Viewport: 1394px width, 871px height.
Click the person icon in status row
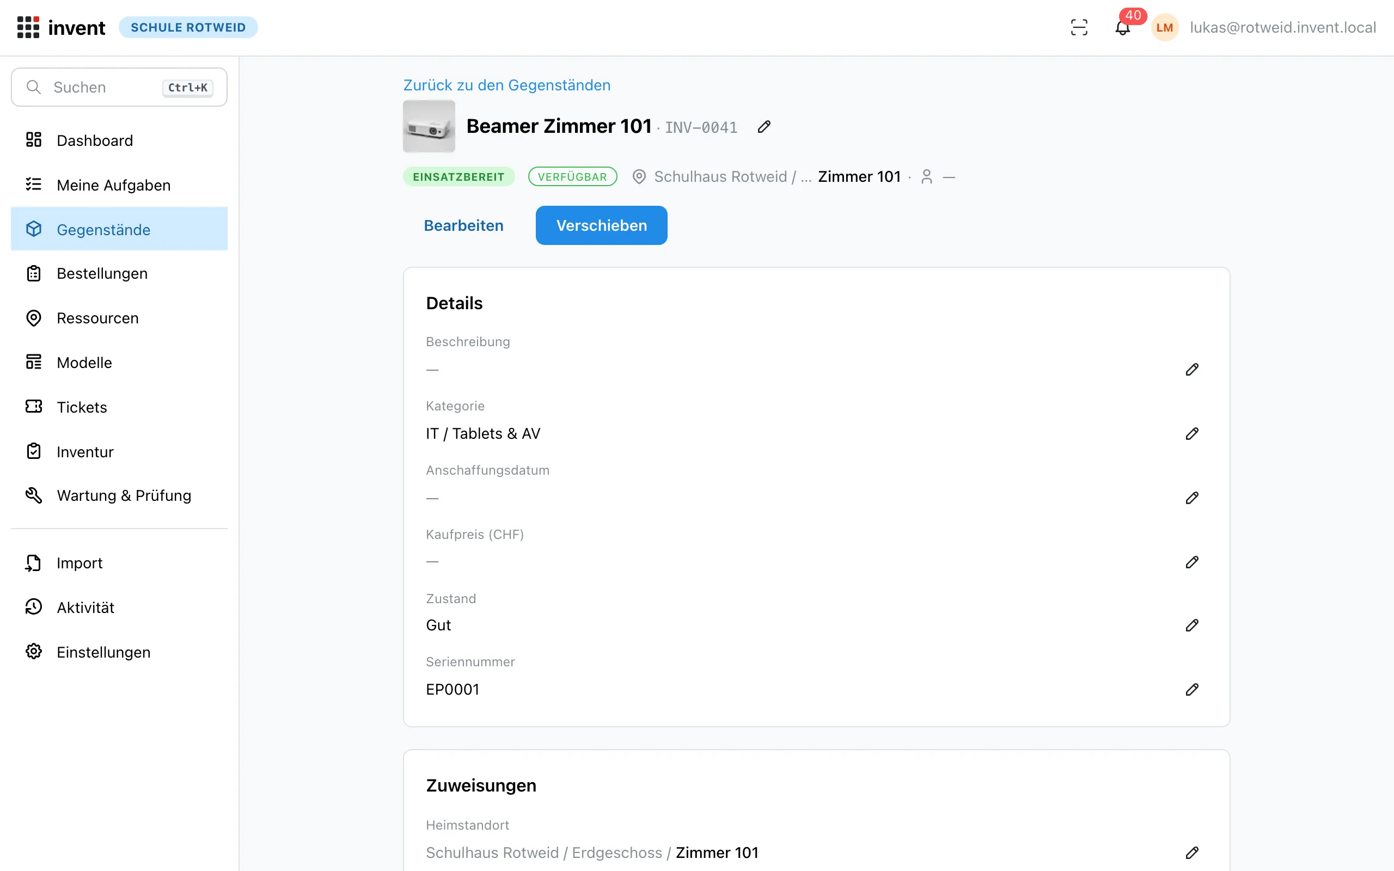[x=926, y=177]
